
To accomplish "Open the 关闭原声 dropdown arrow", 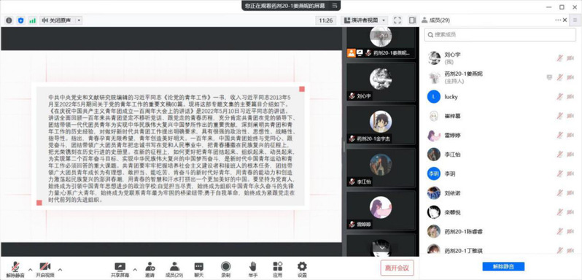I will pos(79,20).
